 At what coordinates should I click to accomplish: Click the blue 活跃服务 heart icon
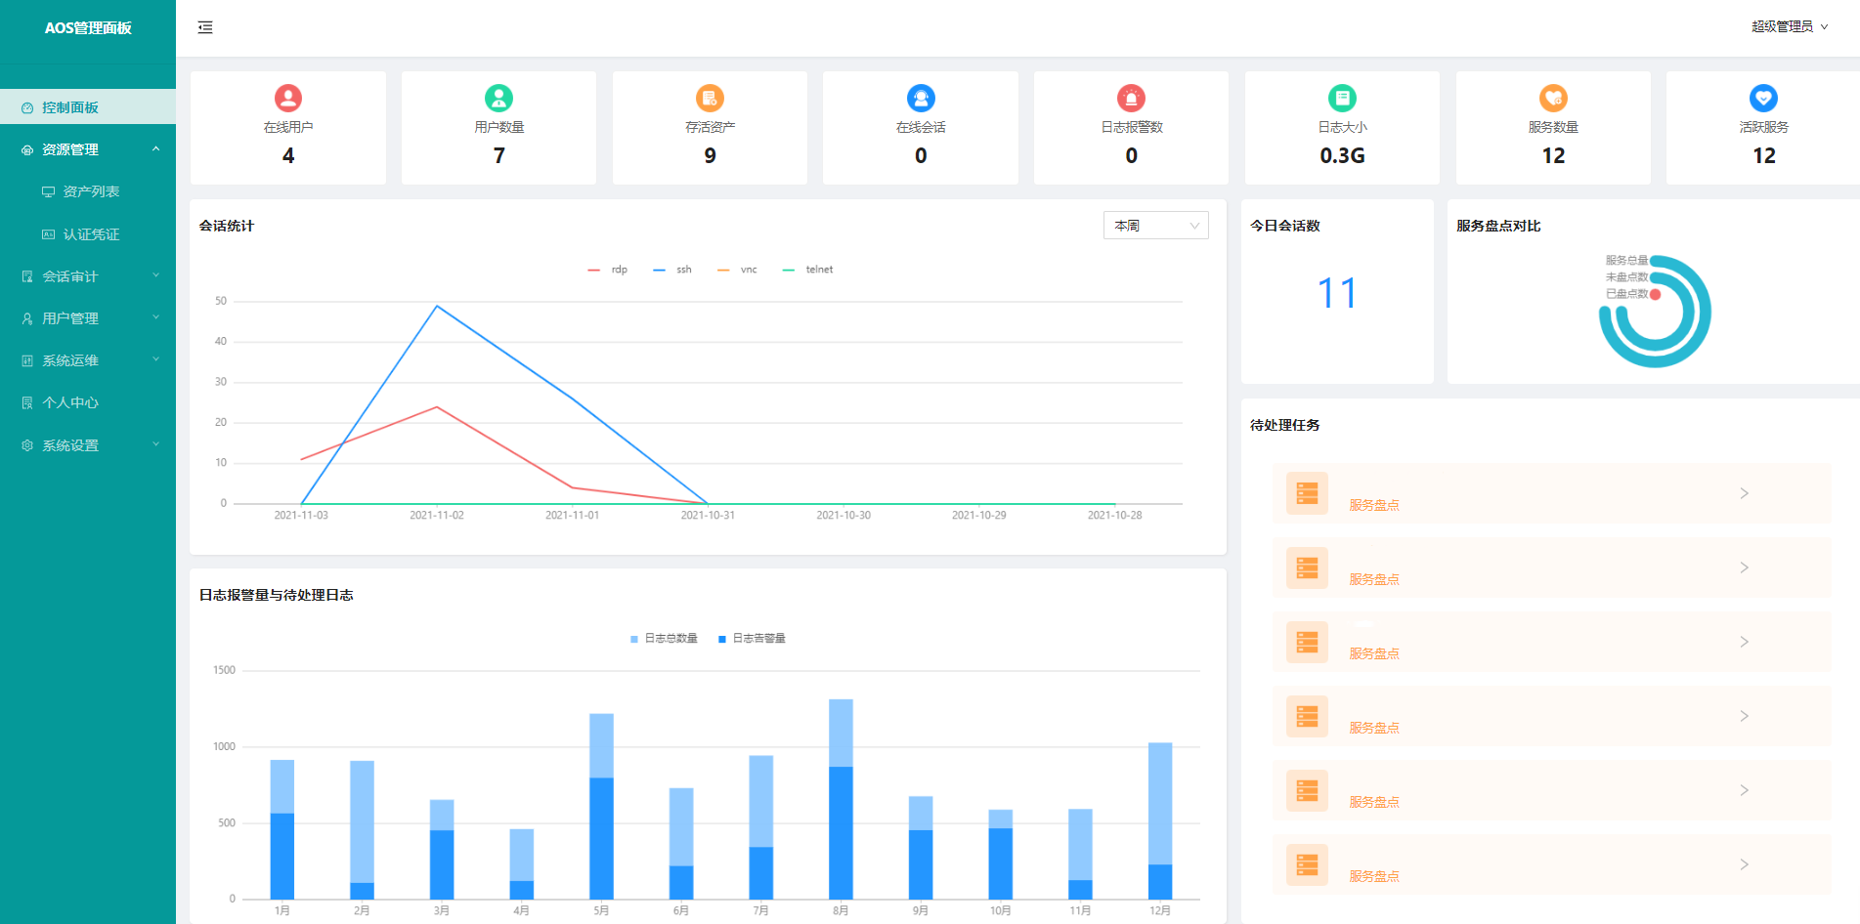[1763, 98]
